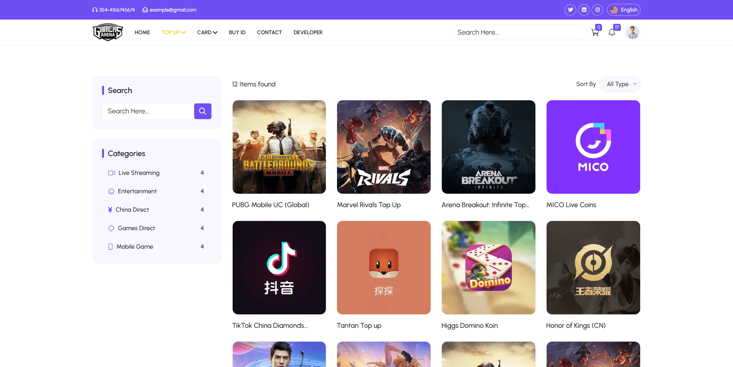Open the CONTACT page link

coord(269,32)
